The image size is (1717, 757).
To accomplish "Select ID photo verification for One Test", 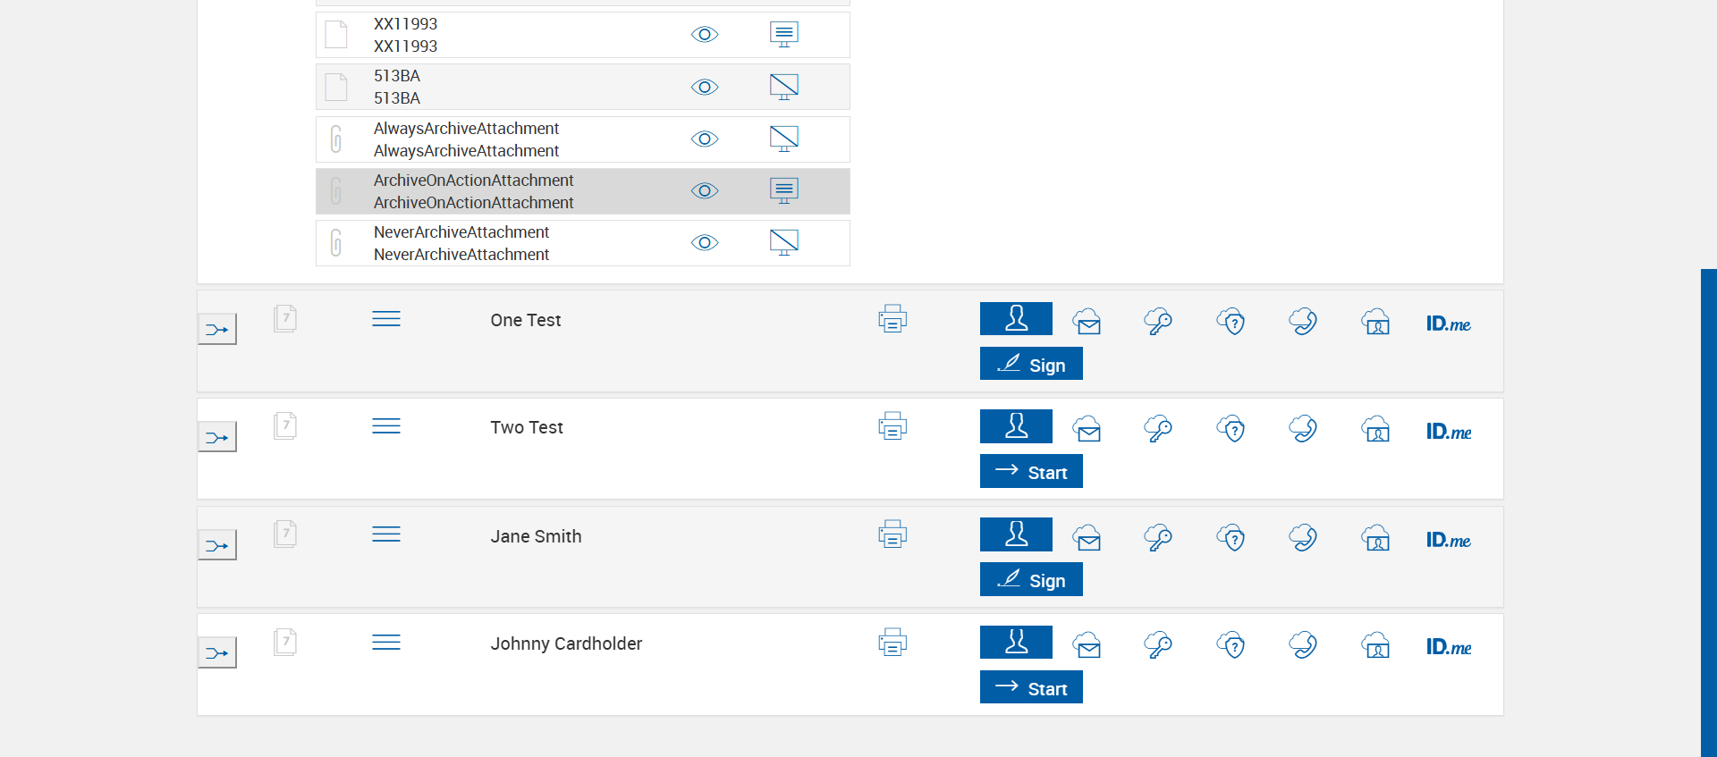I will [1375, 322].
